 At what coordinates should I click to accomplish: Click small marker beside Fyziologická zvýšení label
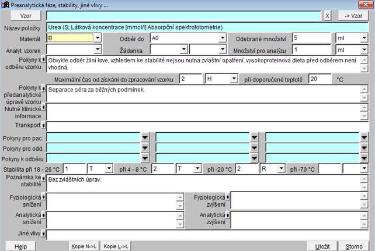click(228, 197)
